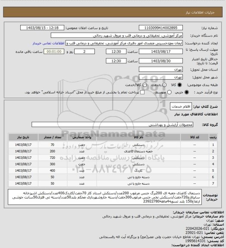Open the buyer contact information link
The width and height of the screenshot is (226, 248).
pyautogui.click(x=48, y=43)
